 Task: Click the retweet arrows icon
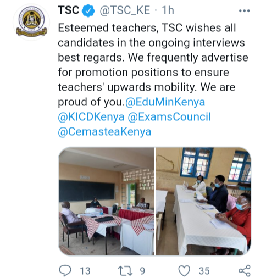[125, 271]
